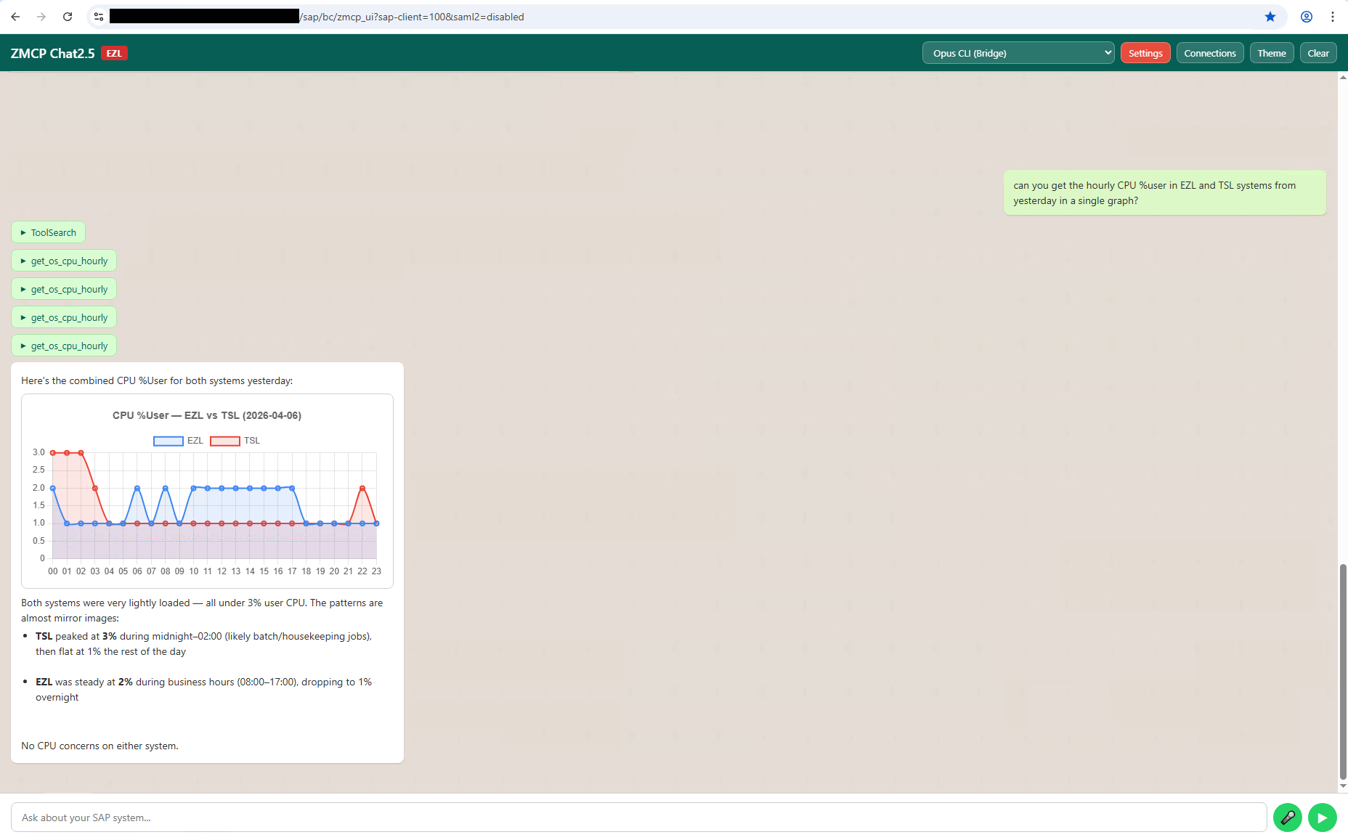Expand the first get_os_cpu_hourly call
Viewport: 1348px width, 840px height.
click(x=64, y=261)
